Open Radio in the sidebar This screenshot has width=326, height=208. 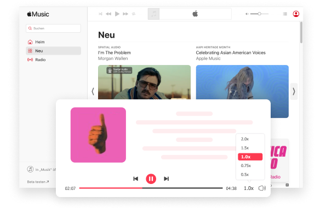[x=54, y=60]
